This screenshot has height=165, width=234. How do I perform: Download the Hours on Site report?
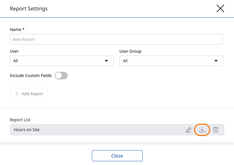point(202,130)
